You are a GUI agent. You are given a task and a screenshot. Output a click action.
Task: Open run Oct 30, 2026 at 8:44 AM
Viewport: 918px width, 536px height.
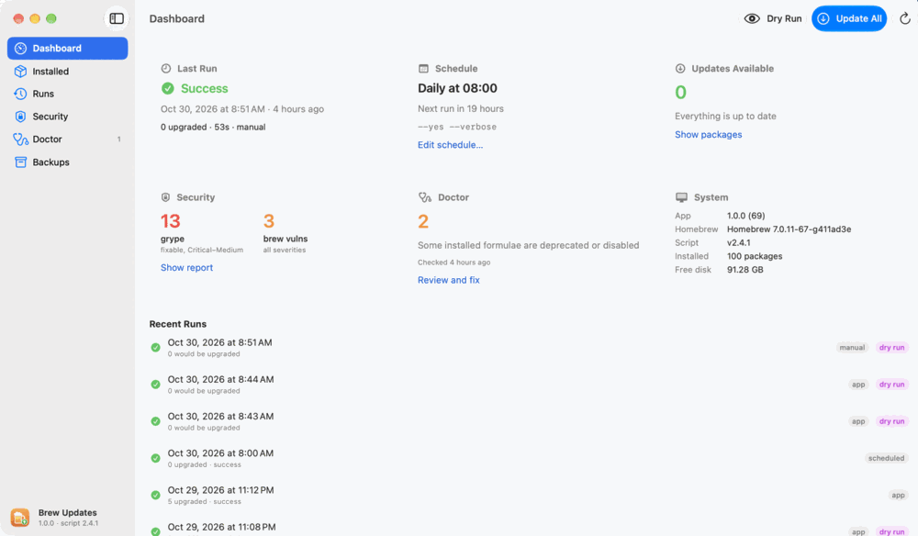530,385
